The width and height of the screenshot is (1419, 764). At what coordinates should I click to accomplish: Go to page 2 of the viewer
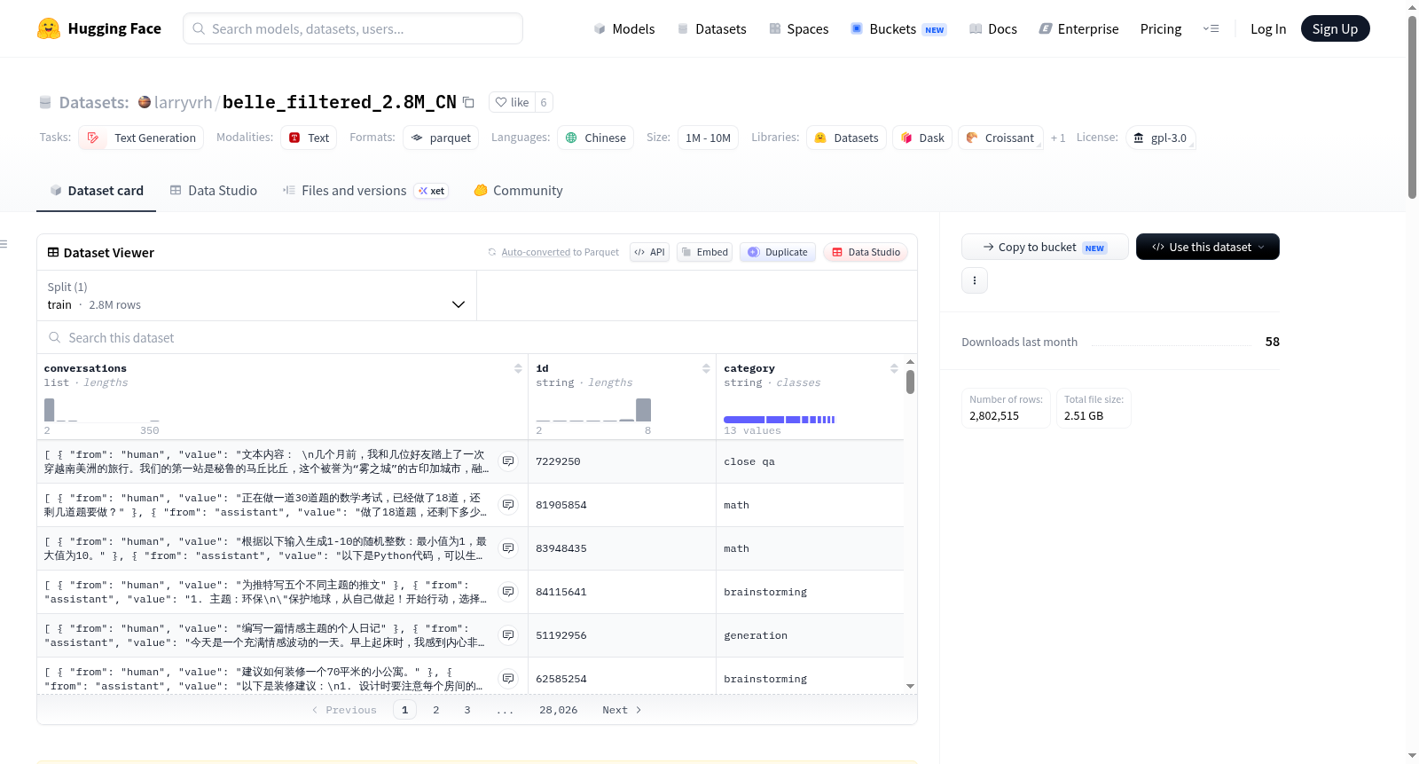435,710
